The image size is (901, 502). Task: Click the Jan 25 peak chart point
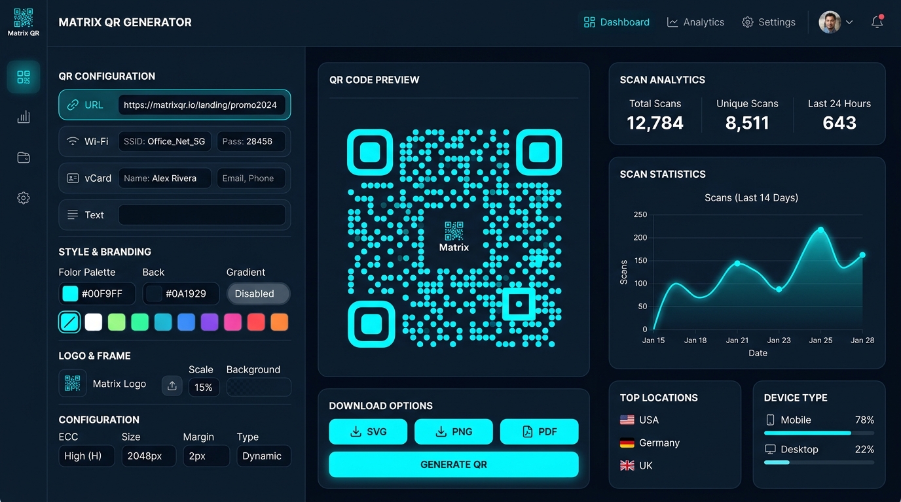coord(820,229)
